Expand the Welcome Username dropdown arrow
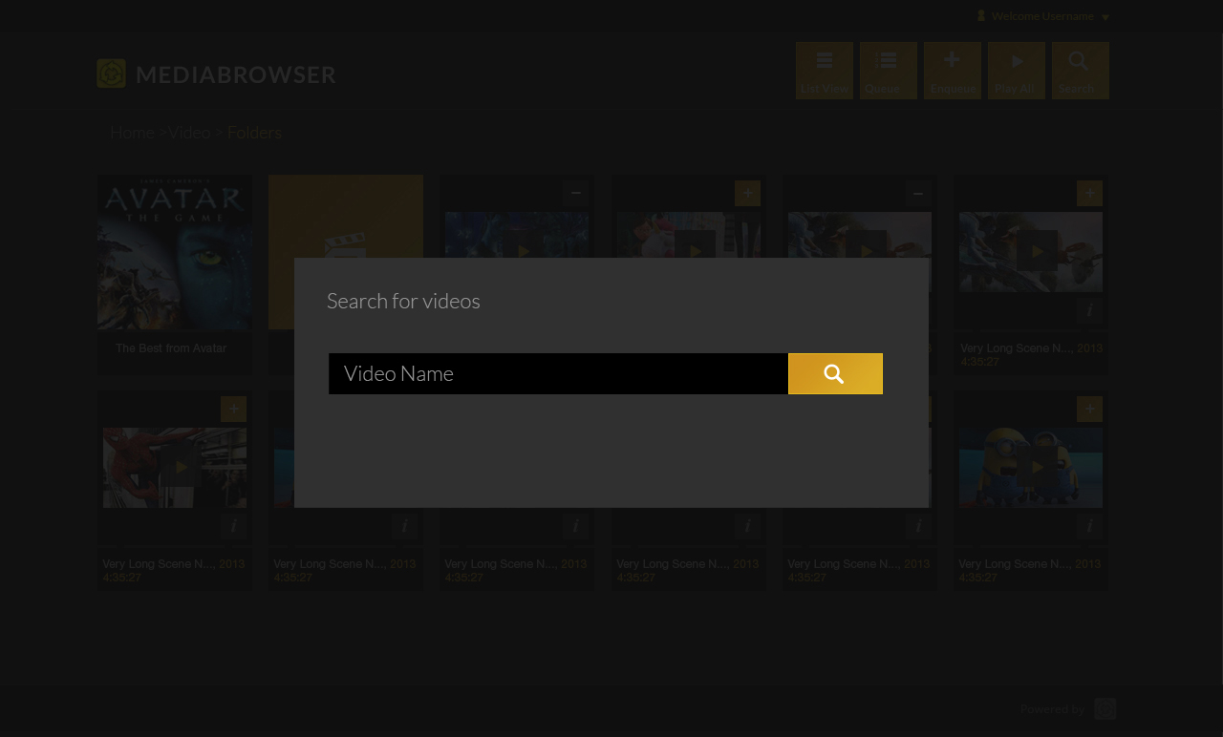 (1105, 17)
